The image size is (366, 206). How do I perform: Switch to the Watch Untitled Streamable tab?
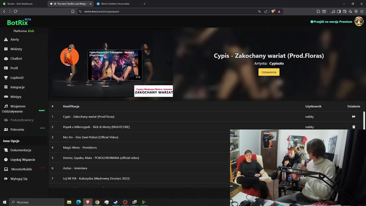tap(117, 4)
